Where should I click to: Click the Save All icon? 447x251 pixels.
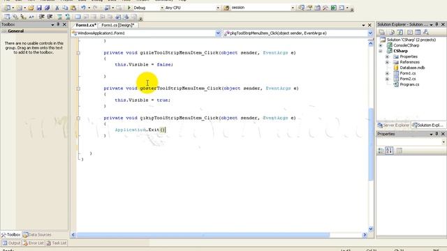pyautogui.click(x=47, y=8)
